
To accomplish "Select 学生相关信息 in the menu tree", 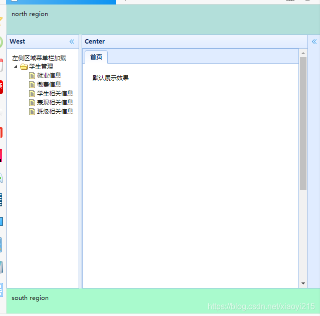I will click(55, 94).
